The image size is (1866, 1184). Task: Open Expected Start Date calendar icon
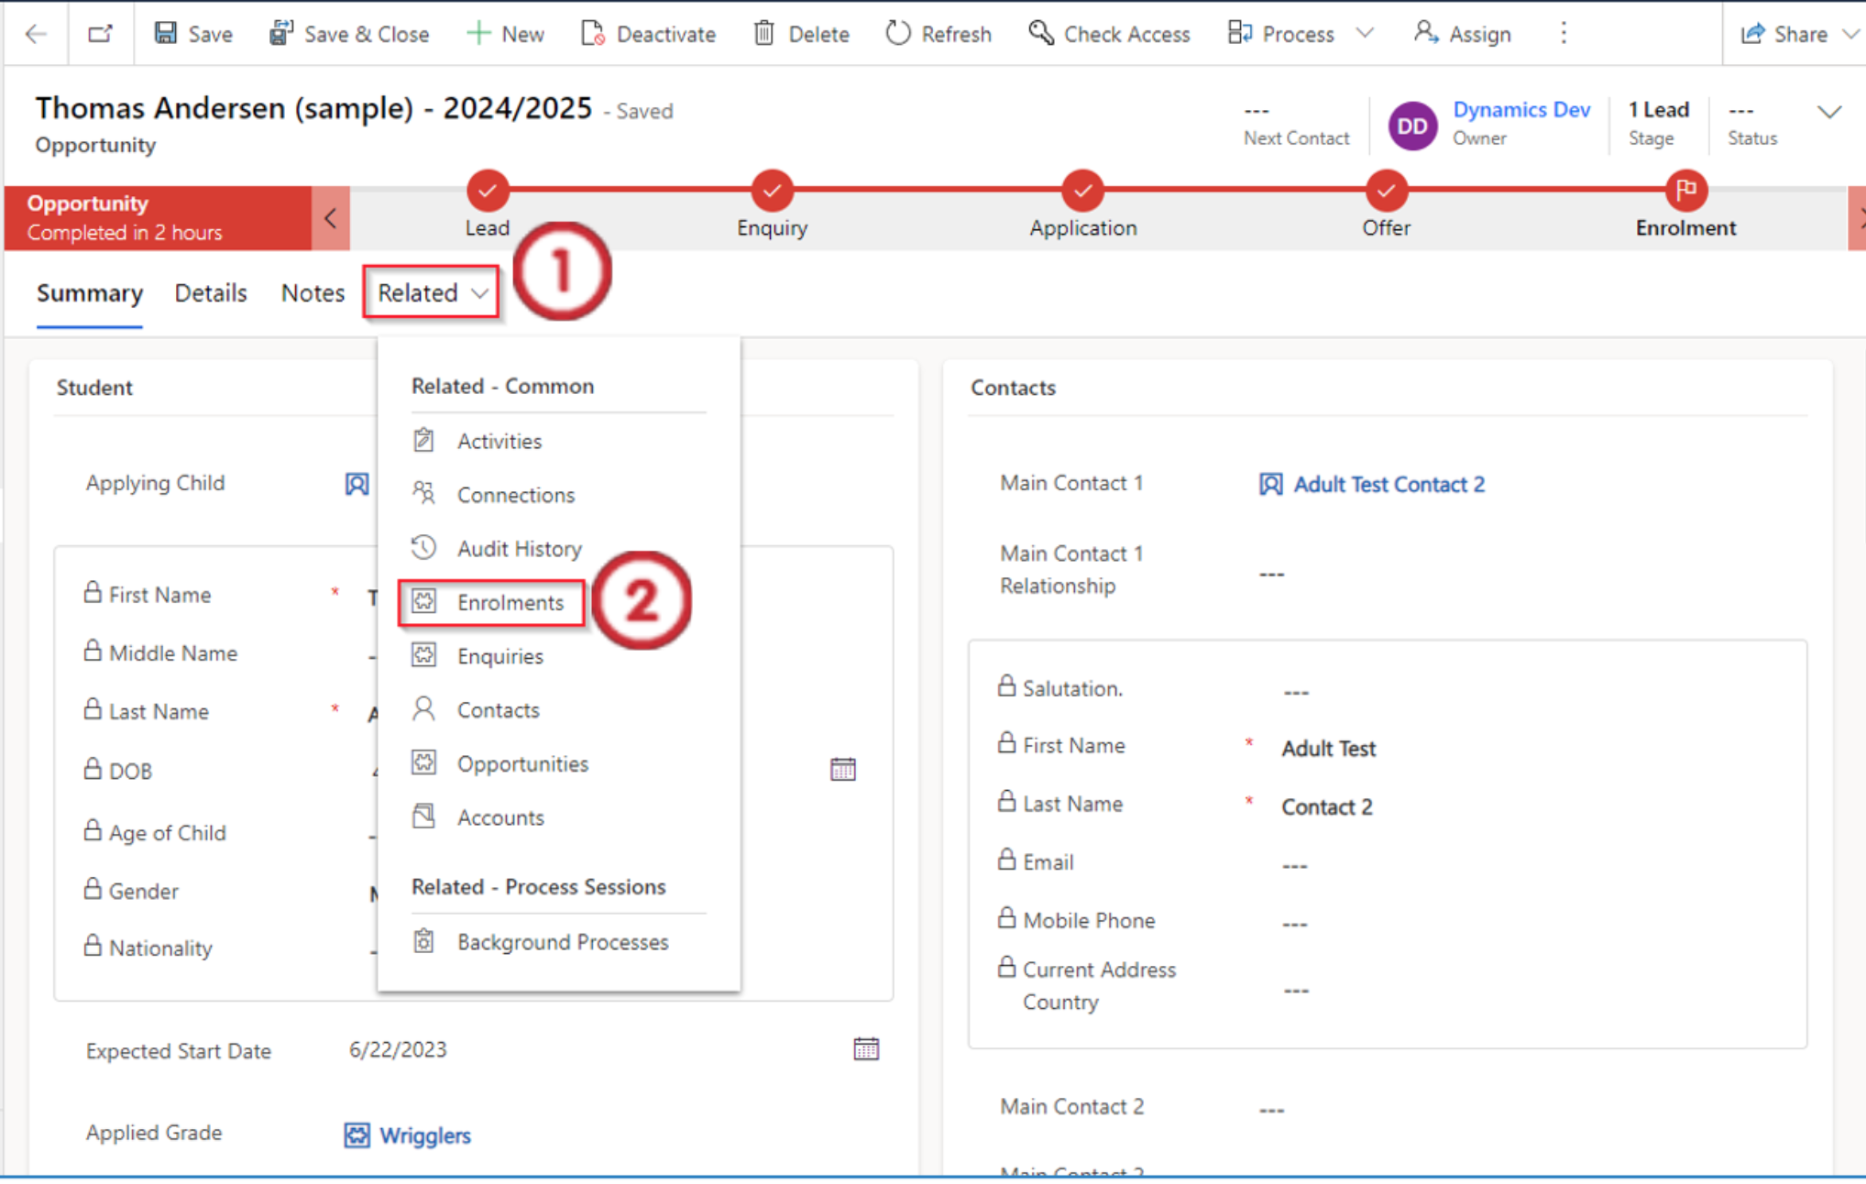pos(865,1048)
